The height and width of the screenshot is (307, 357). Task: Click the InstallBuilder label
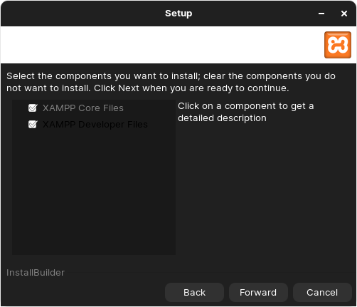click(x=36, y=273)
